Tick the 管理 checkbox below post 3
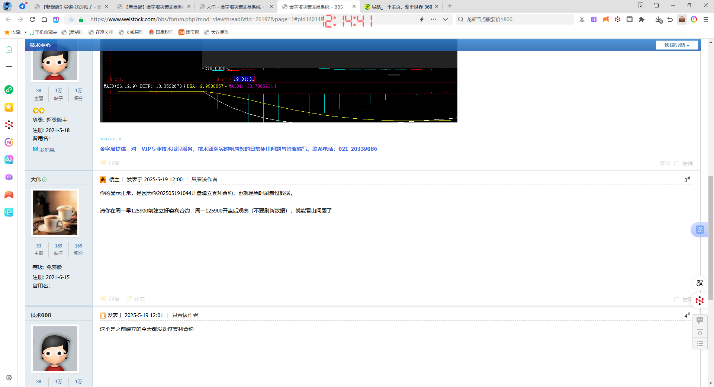The image size is (714, 387). [x=676, y=300]
